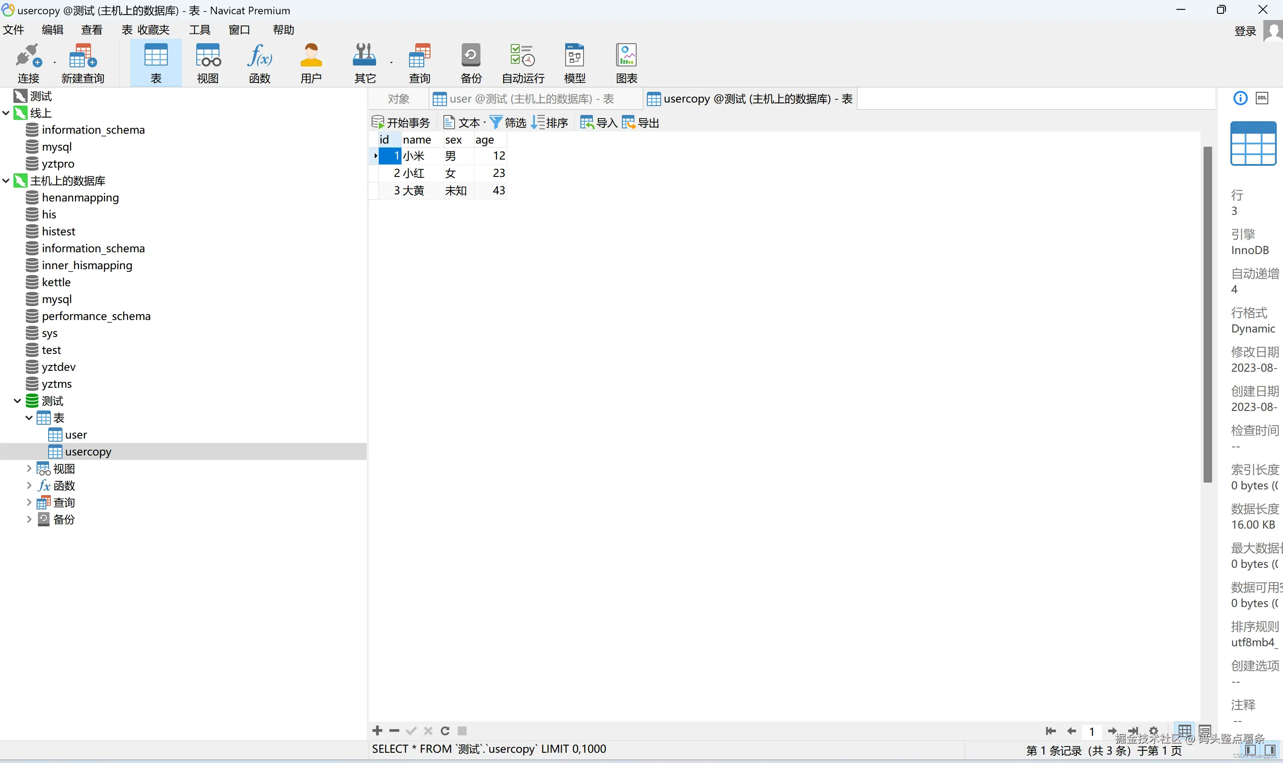Toggle the left navigation pane visibility button

(x=1250, y=750)
